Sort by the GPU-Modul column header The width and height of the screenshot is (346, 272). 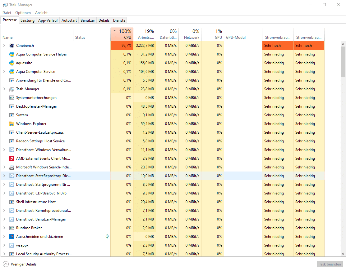pyautogui.click(x=243, y=34)
